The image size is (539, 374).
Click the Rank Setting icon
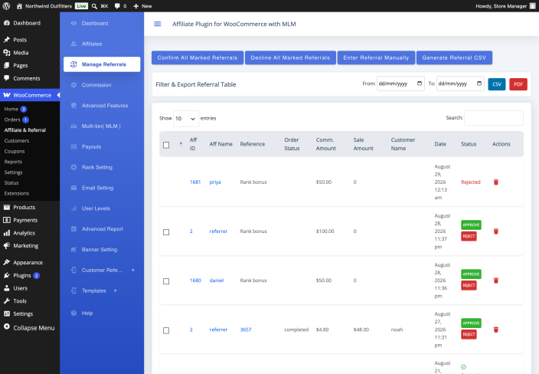(x=73, y=167)
